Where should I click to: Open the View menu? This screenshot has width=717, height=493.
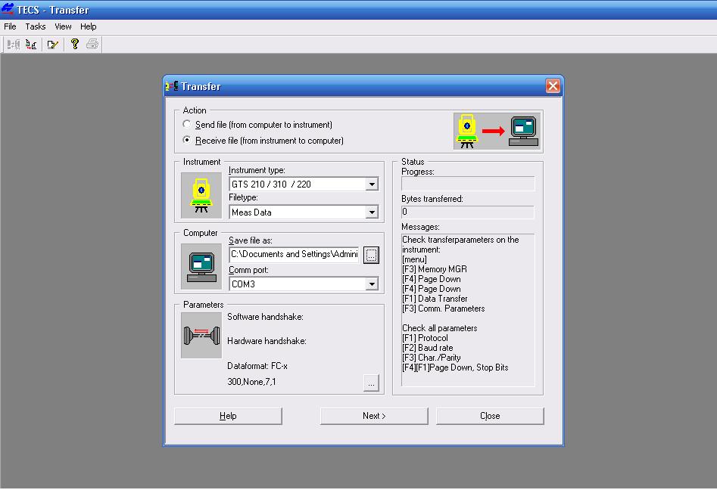pos(63,26)
